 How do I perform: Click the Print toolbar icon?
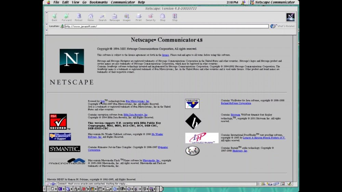pyautogui.click(x=139, y=17)
